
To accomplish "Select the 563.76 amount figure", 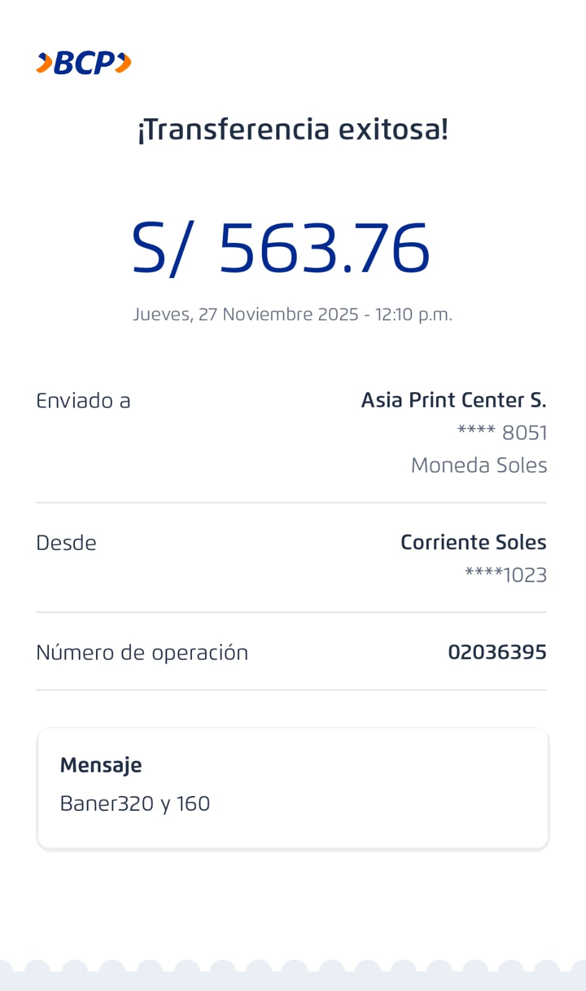I will (x=324, y=249).
